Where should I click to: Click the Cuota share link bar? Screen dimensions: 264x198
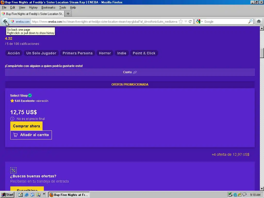tap(130, 72)
